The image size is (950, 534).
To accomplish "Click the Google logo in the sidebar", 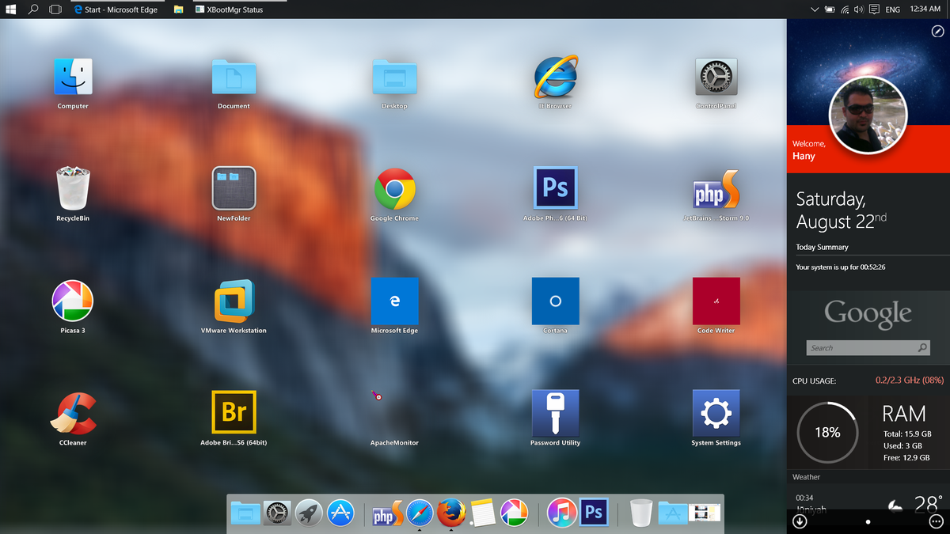I will pyautogui.click(x=868, y=314).
